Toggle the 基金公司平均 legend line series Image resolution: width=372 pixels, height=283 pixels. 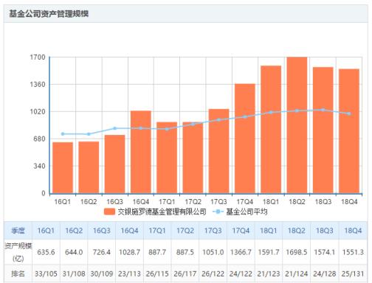pos(240,212)
